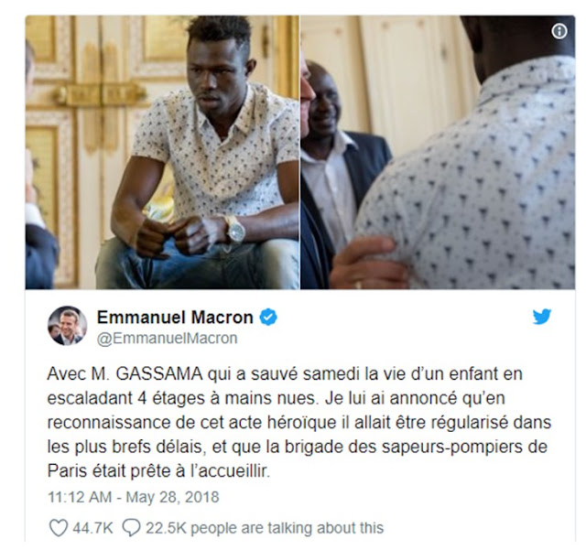
Task: Click the hand on shoulder in right photo
Action: point(366,263)
